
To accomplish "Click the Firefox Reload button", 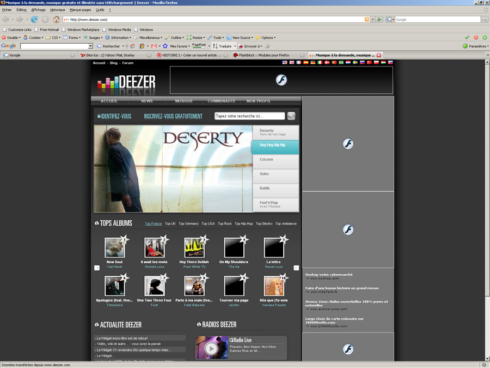I will (34, 20).
